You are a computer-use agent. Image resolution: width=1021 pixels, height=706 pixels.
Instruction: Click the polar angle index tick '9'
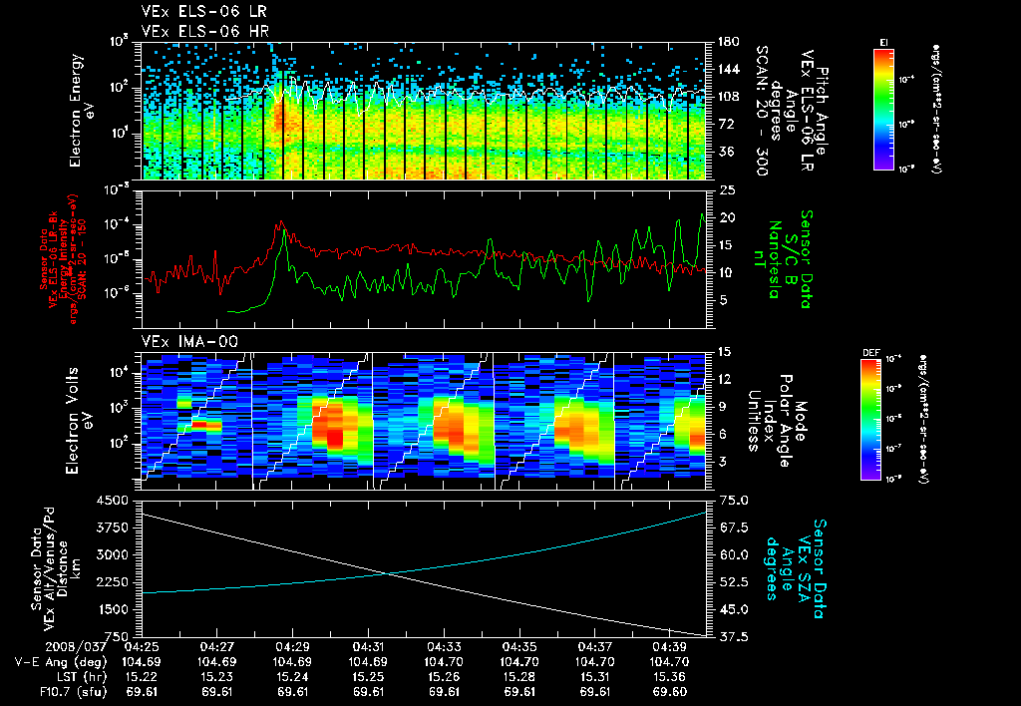(723, 407)
